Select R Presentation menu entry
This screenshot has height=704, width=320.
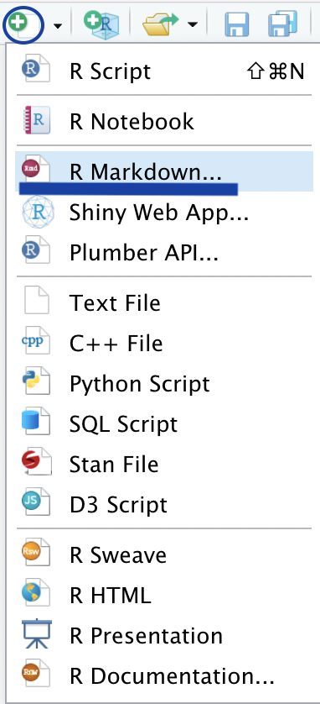[164, 636]
